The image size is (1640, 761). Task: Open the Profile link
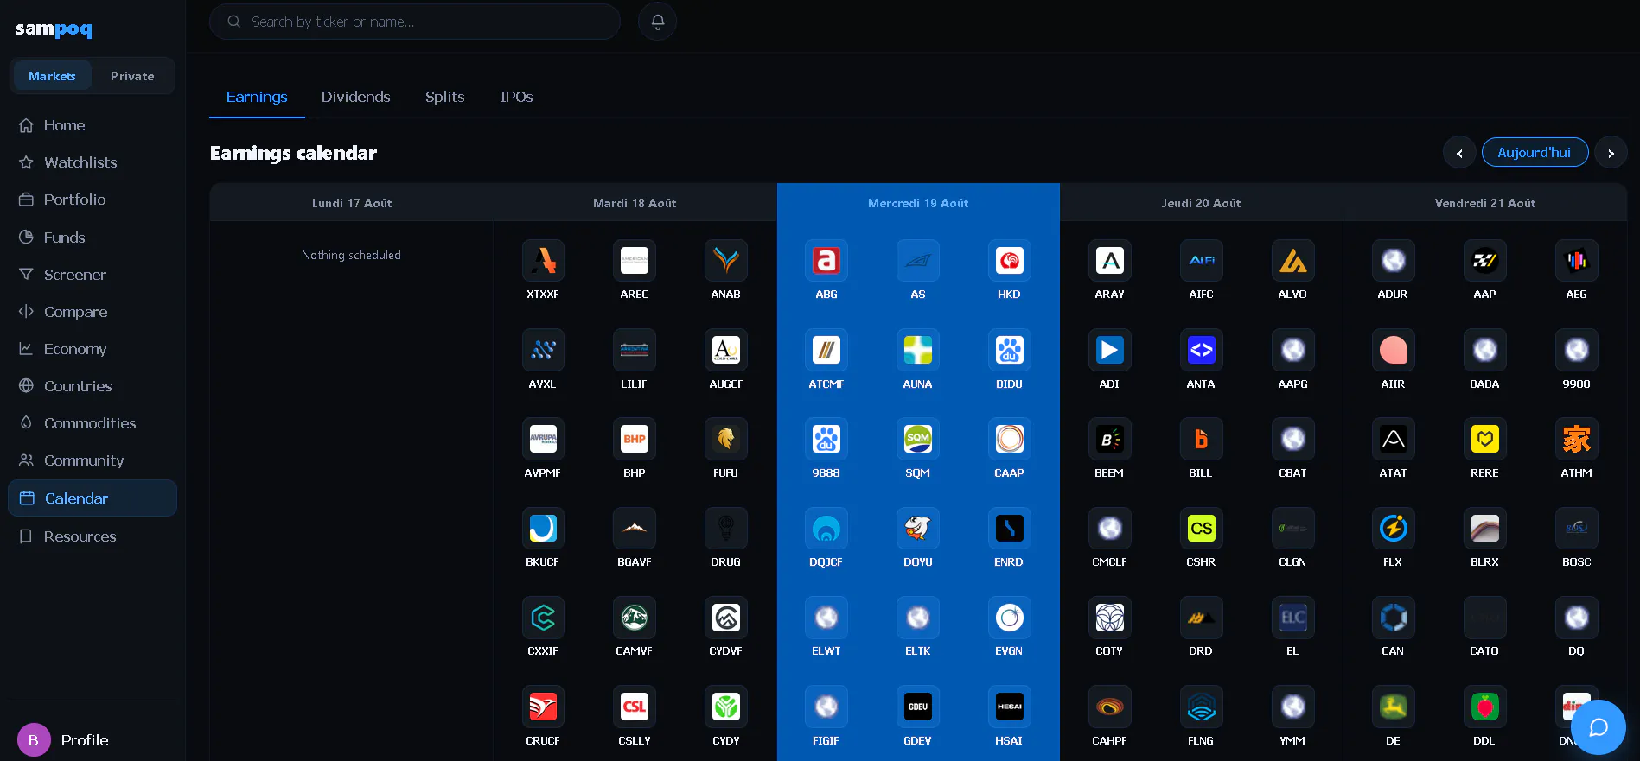point(85,740)
